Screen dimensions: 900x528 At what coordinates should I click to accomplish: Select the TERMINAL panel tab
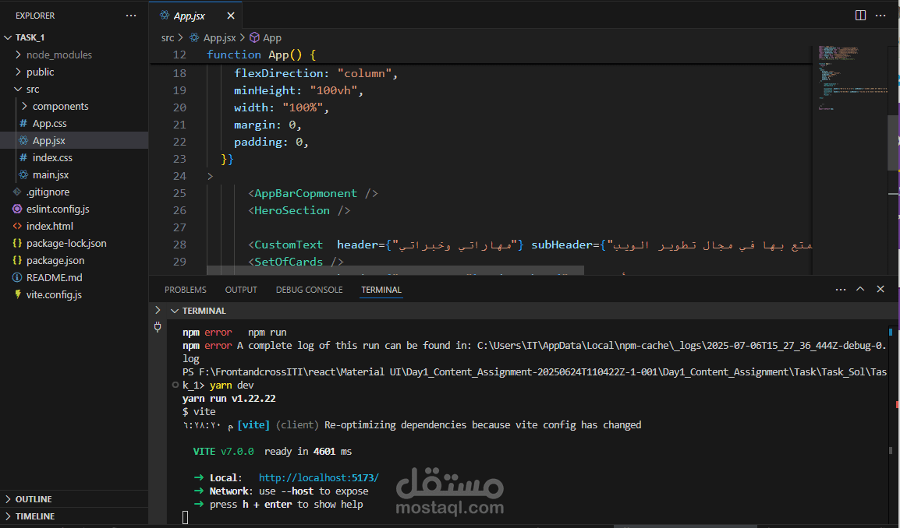(x=381, y=290)
